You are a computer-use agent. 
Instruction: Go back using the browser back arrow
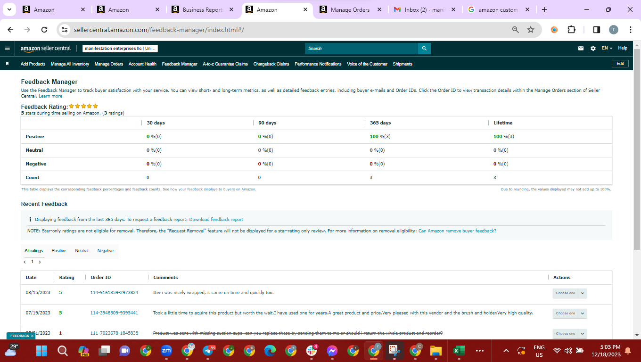(11, 30)
